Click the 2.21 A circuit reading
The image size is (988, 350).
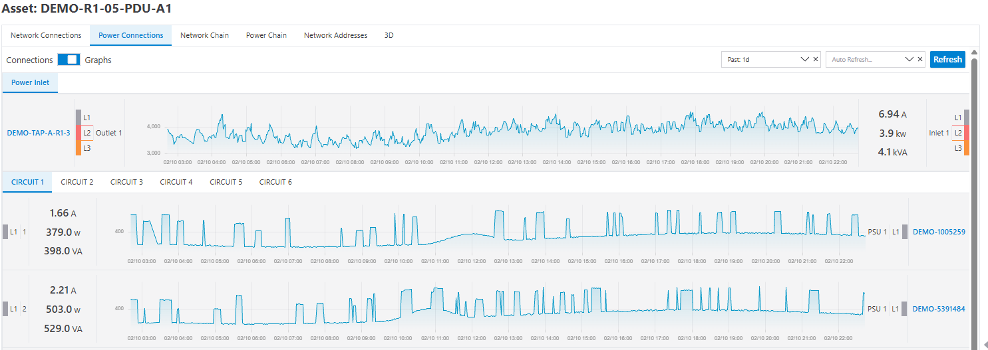tap(63, 290)
